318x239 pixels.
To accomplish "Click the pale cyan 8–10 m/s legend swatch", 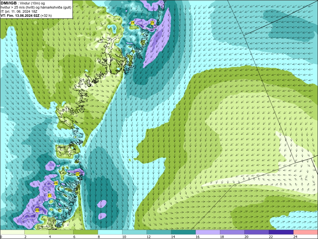I will [110, 232].
